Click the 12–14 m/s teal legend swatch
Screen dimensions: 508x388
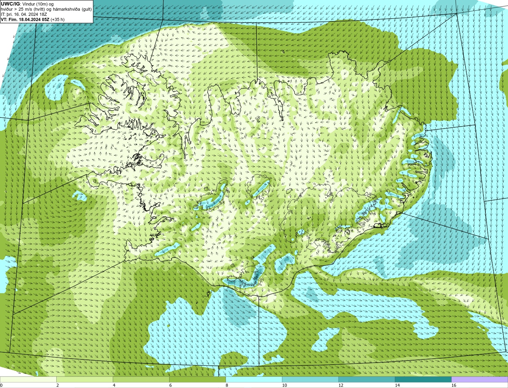click(x=367, y=380)
